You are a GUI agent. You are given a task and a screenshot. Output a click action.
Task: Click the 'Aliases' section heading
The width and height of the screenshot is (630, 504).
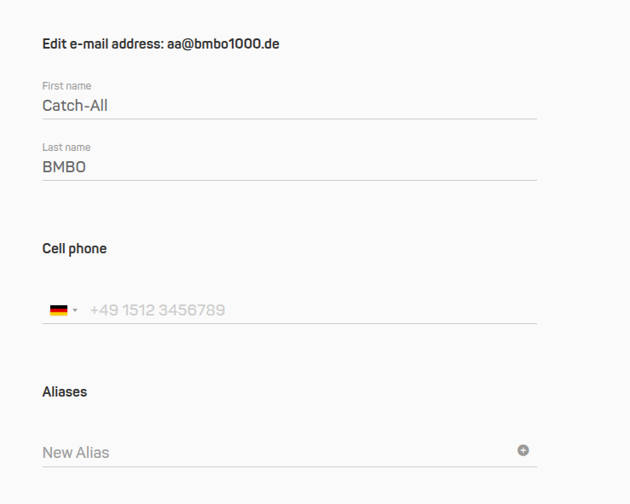click(x=65, y=392)
